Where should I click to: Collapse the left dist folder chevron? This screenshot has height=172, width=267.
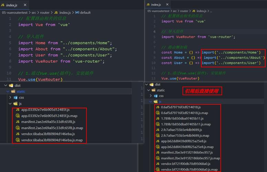tap(6, 85)
